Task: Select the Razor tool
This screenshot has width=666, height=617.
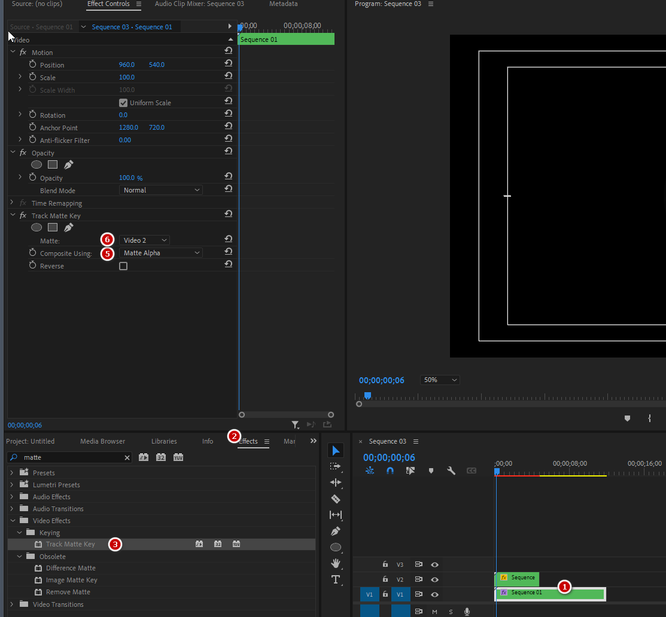Action: click(336, 499)
